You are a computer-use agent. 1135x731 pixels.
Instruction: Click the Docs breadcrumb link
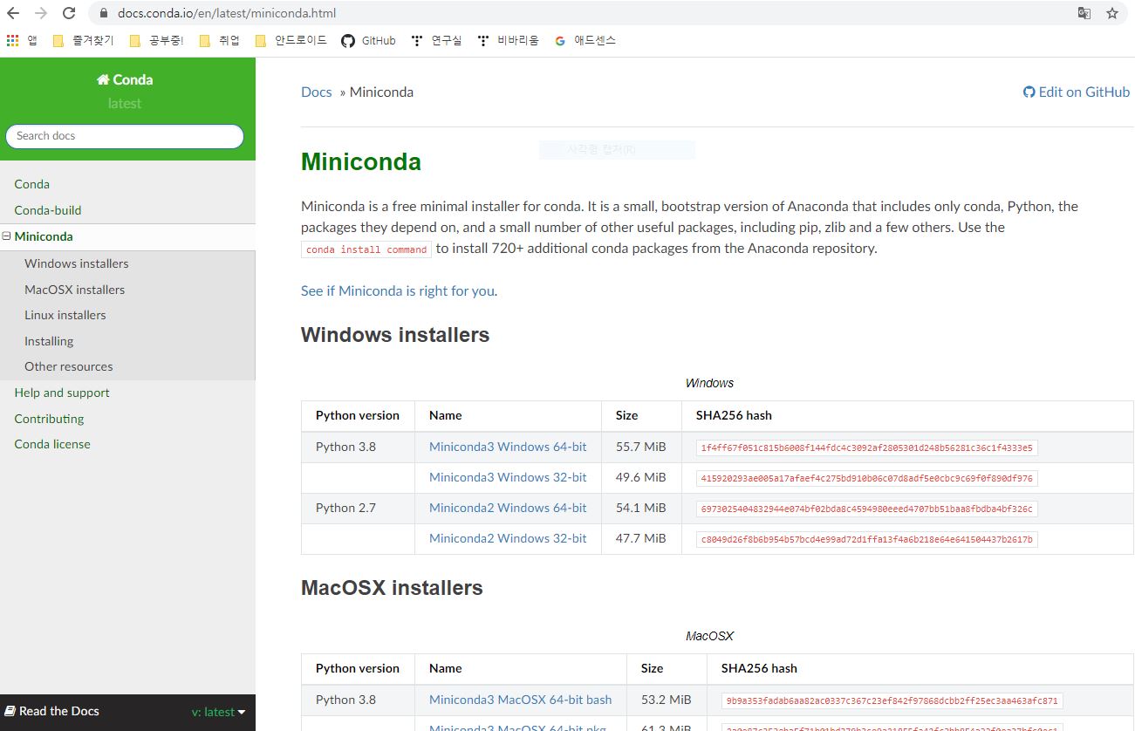pyautogui.click(x=317, y=92)
